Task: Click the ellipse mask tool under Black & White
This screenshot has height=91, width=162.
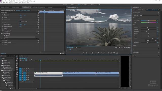Action: point(5,35)
